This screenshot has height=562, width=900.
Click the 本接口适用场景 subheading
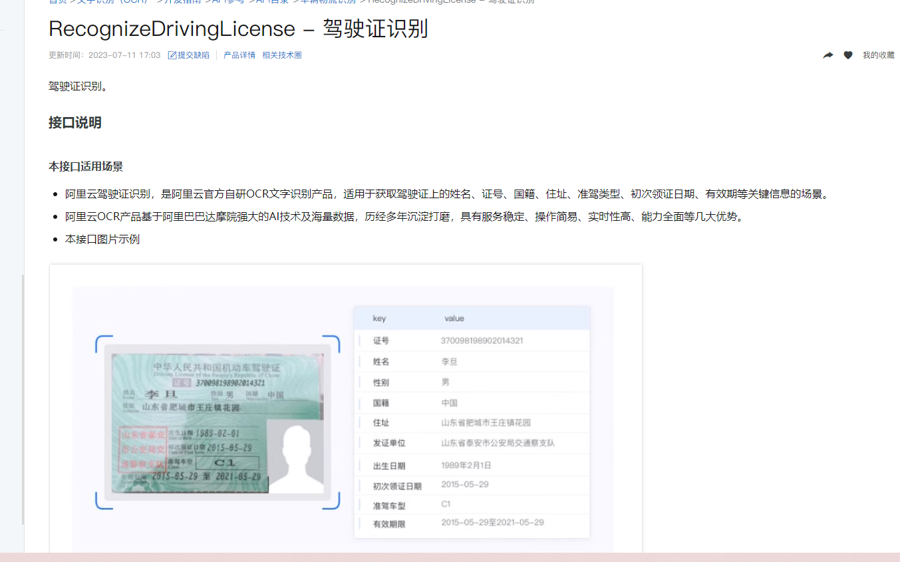coord(86,166)
